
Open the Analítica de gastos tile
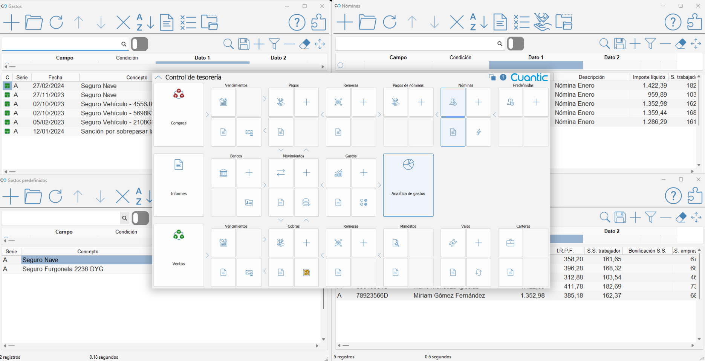408,185
